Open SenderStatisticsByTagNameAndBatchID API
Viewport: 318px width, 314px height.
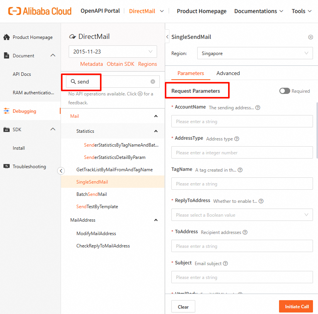(x=121, y=145)
